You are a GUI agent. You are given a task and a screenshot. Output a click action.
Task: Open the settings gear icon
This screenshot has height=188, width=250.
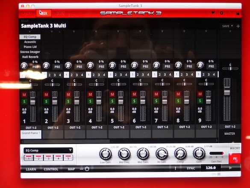(x=221, y=13)
